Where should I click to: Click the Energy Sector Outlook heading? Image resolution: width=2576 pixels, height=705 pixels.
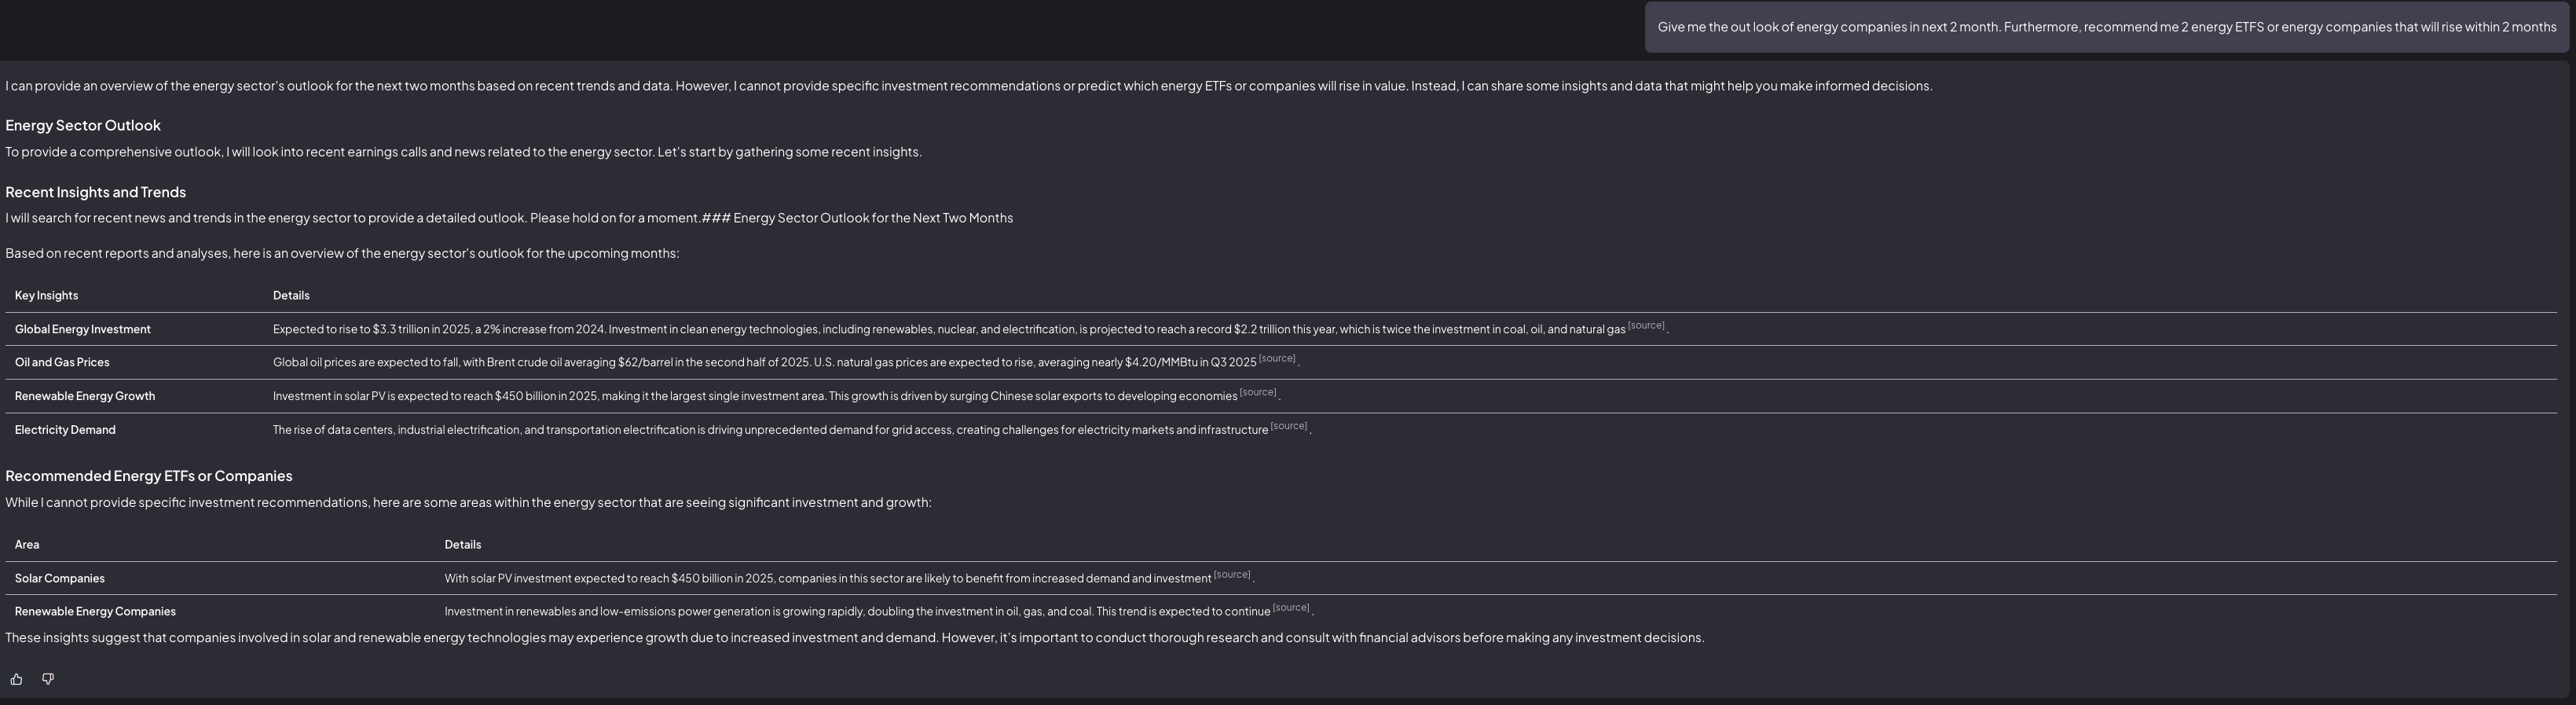83,125
